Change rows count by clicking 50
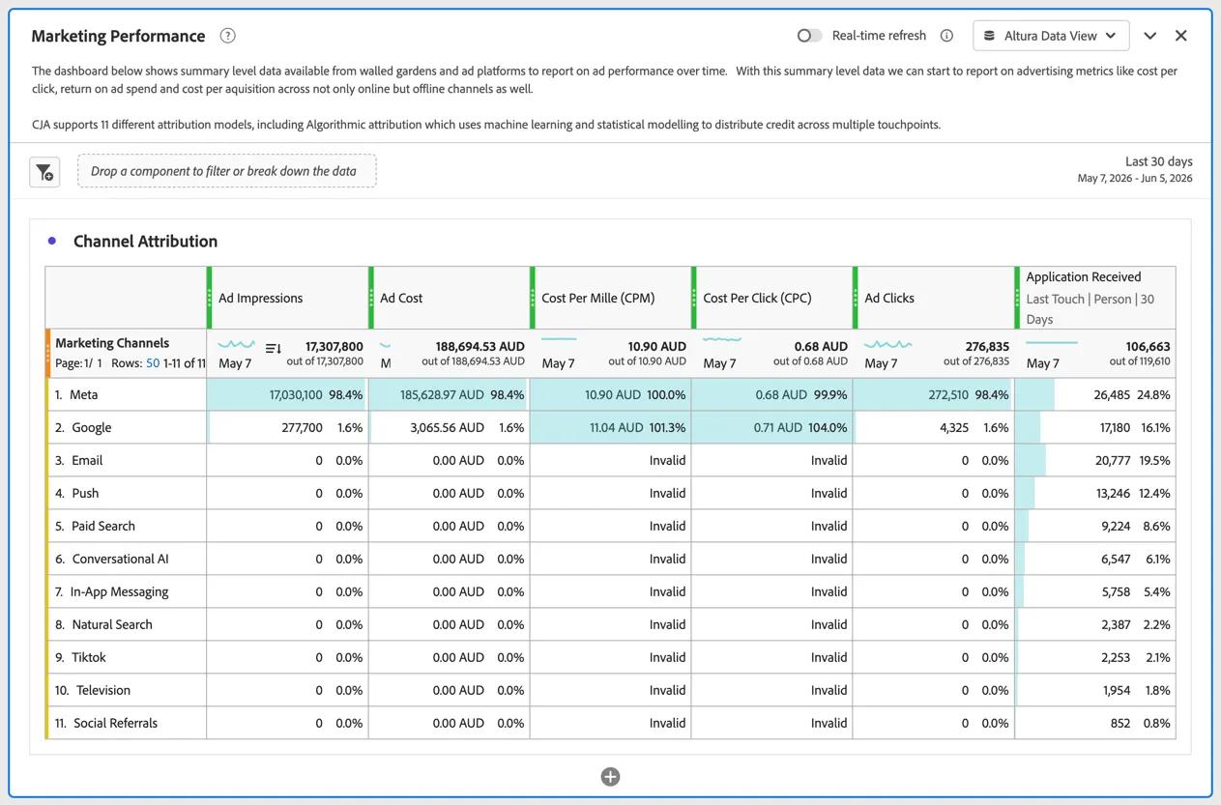The height and width of the screenshot is (805, 1221). [153, 363]
